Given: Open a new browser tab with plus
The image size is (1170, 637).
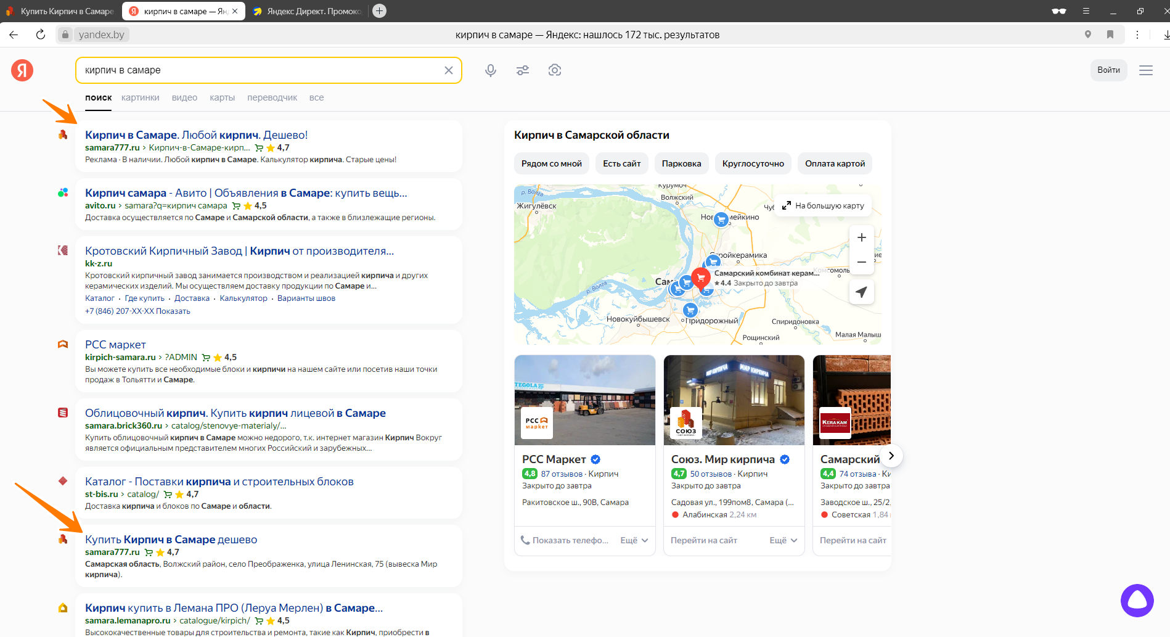Looking at the screenshot, I should pos(380,10).
